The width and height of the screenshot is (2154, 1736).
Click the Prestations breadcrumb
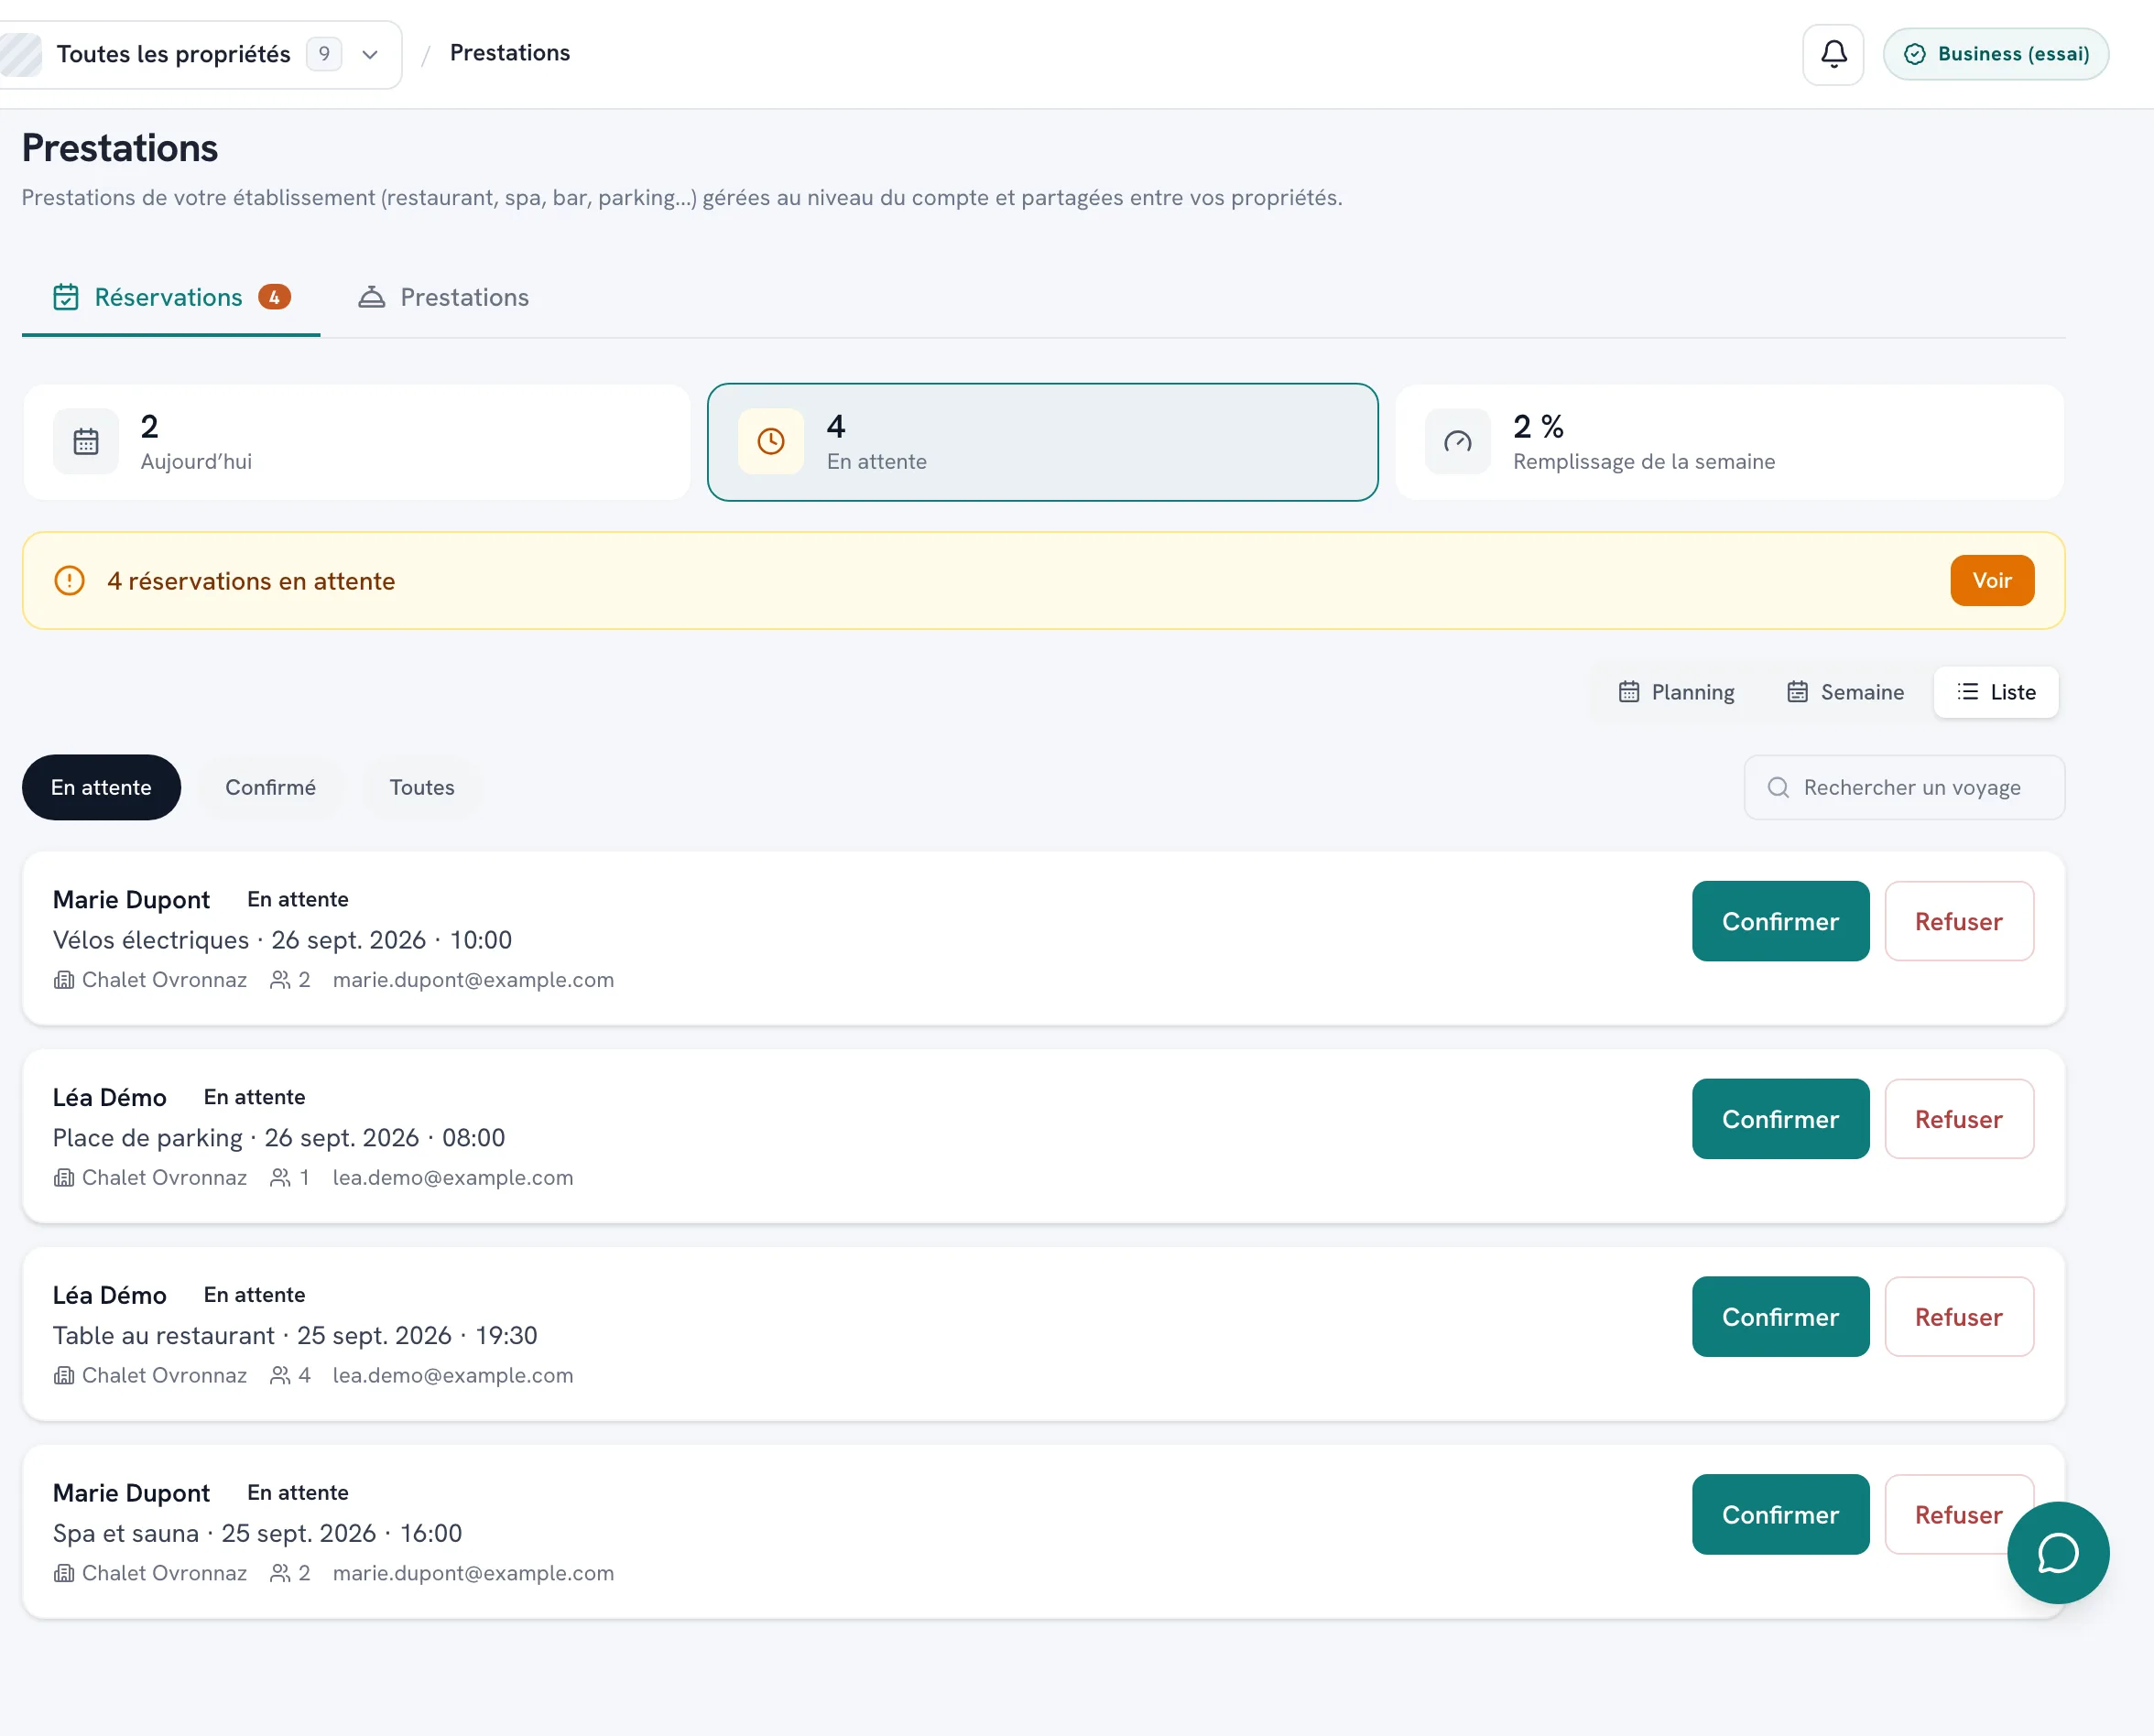point(509,53)
